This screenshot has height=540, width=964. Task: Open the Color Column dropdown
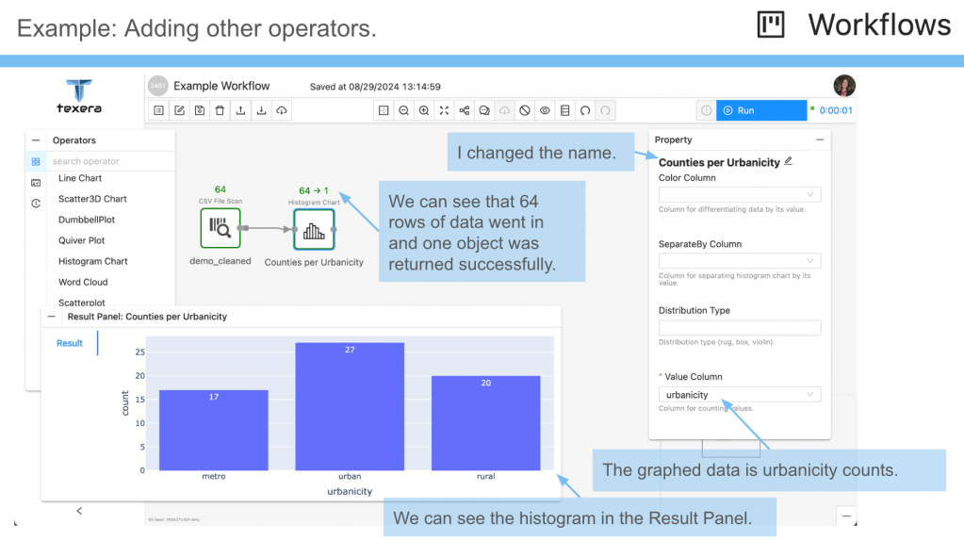(739, 195)
